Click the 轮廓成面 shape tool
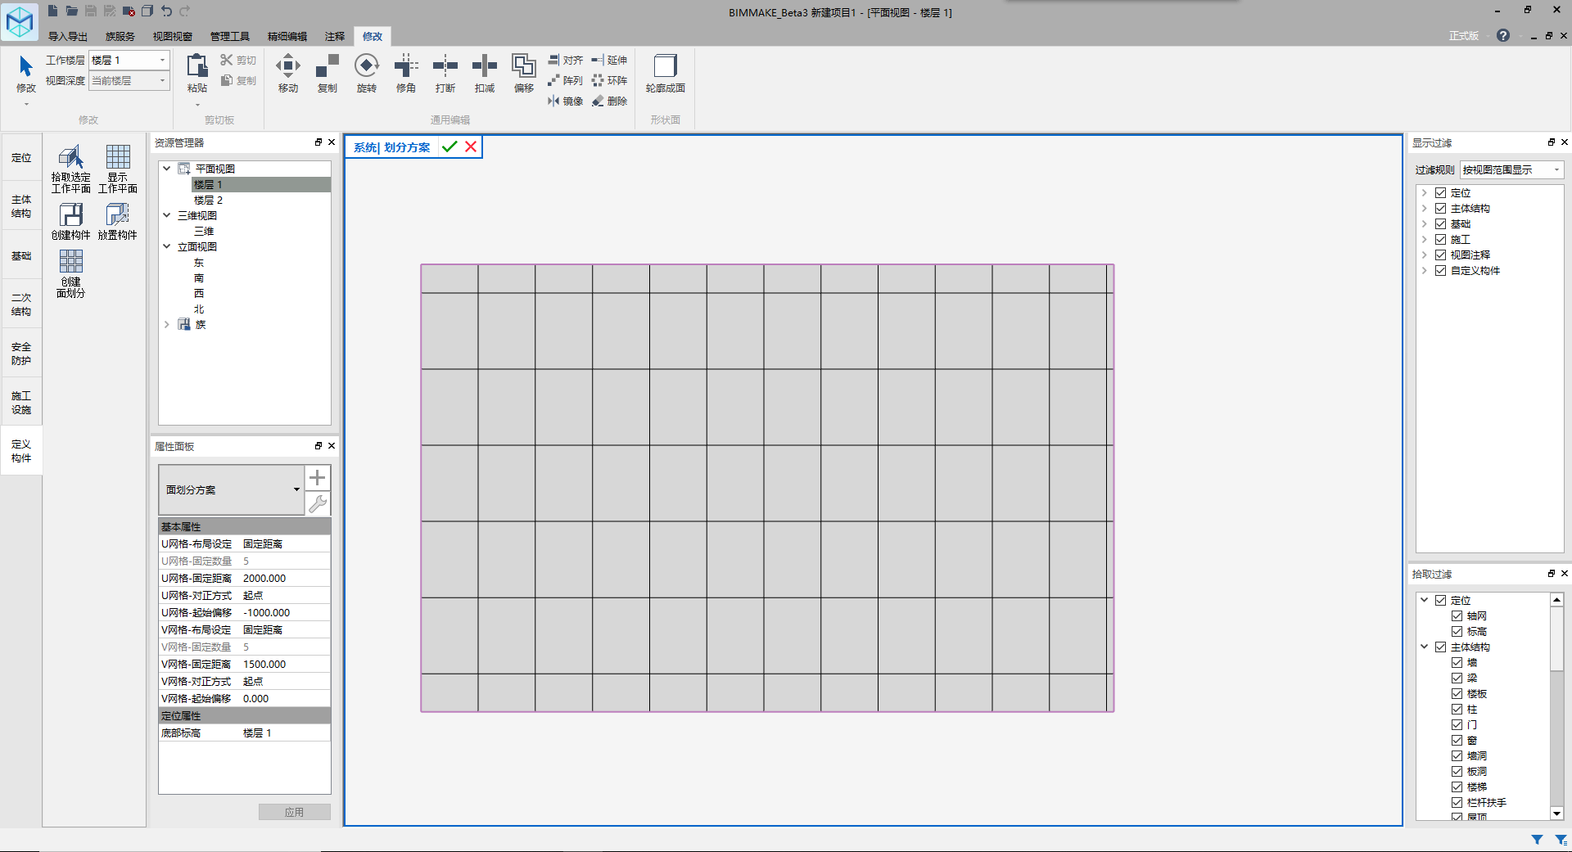 (665, 73)
